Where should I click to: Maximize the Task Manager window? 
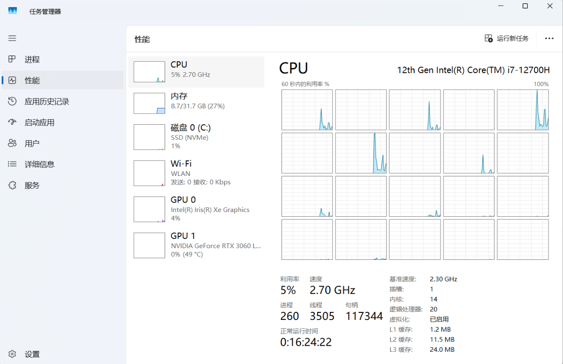(525, 6)
